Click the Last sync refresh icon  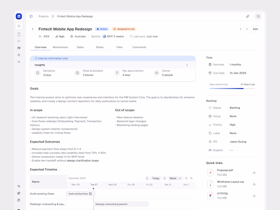point(131,36)
